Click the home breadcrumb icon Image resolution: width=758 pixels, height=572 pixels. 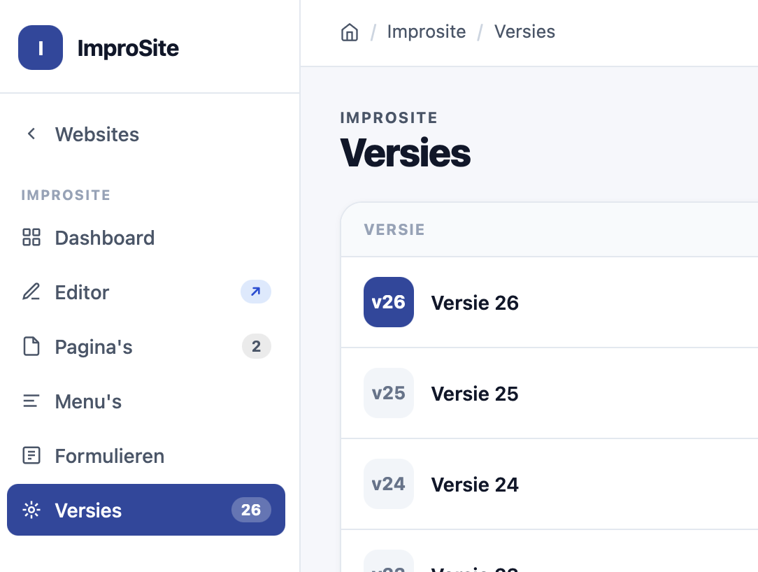click(x=350, y=32)
